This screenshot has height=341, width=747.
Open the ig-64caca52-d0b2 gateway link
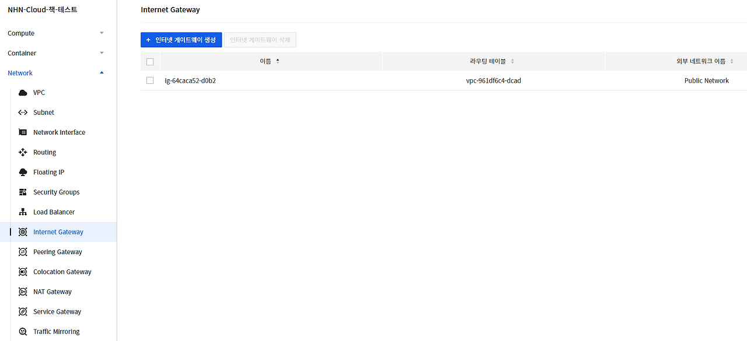point(191,80)
